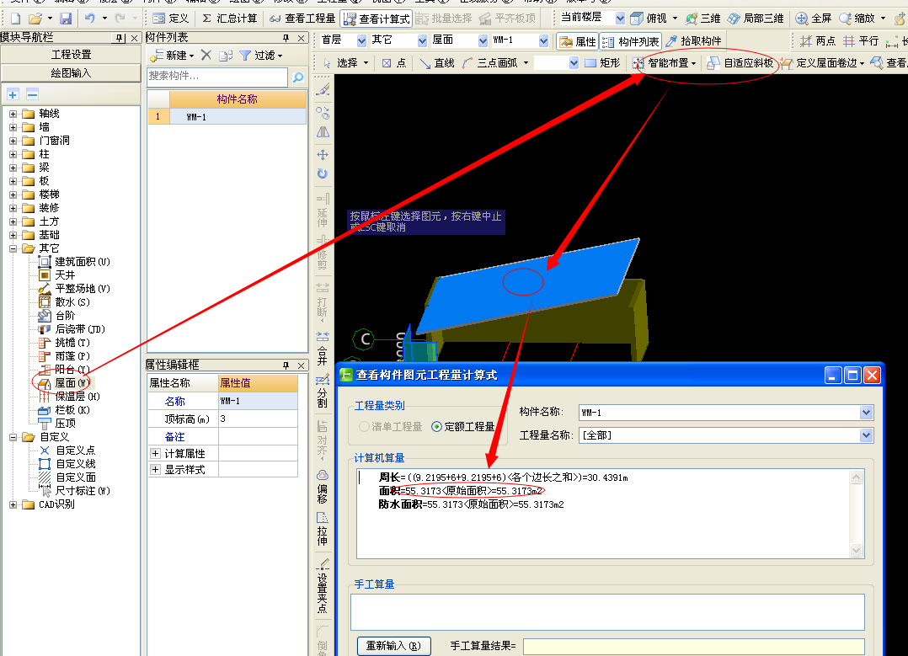The height and width of the screenshot is (656, 908).
Task: Click the Undo arrow icon
Action: click(x=90, y=19)
